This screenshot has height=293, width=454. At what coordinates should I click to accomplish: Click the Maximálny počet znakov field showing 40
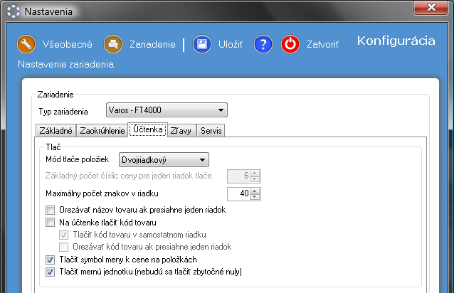click(238, 193)
